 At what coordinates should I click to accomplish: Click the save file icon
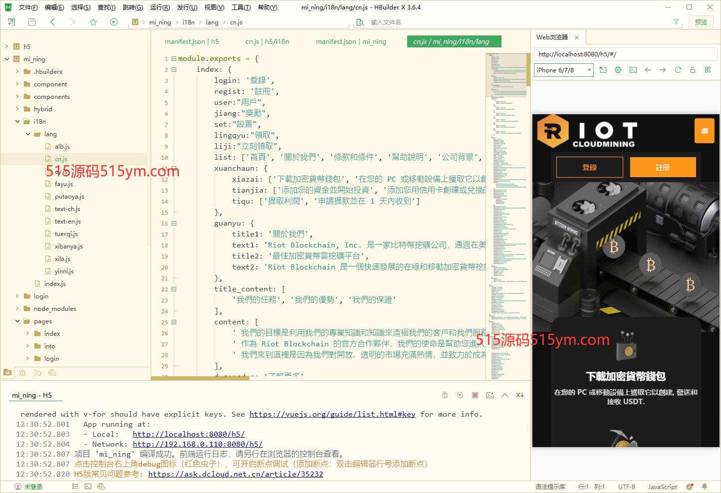32,22
